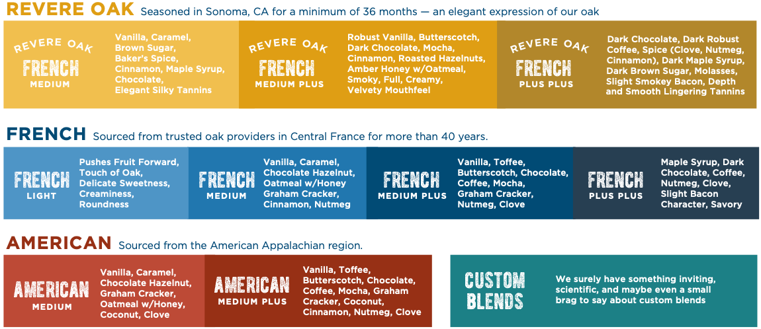Screen dimensions: 761x329
Task: Click the 'Sourced from the American Appalachian region' text
Action: [x=240, y=246]
